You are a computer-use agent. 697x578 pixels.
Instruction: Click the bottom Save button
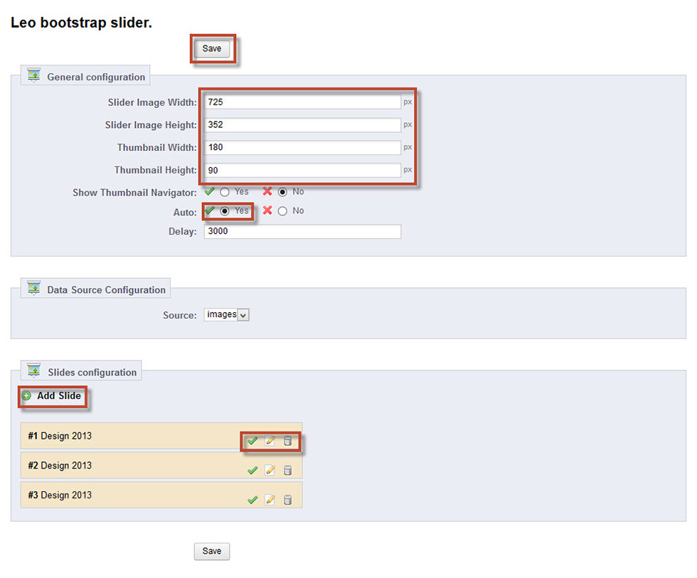[x=212, y=551]
